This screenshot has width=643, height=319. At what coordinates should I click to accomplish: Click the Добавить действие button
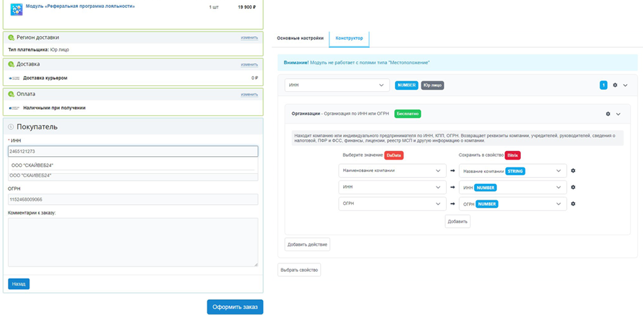(307, 244)
